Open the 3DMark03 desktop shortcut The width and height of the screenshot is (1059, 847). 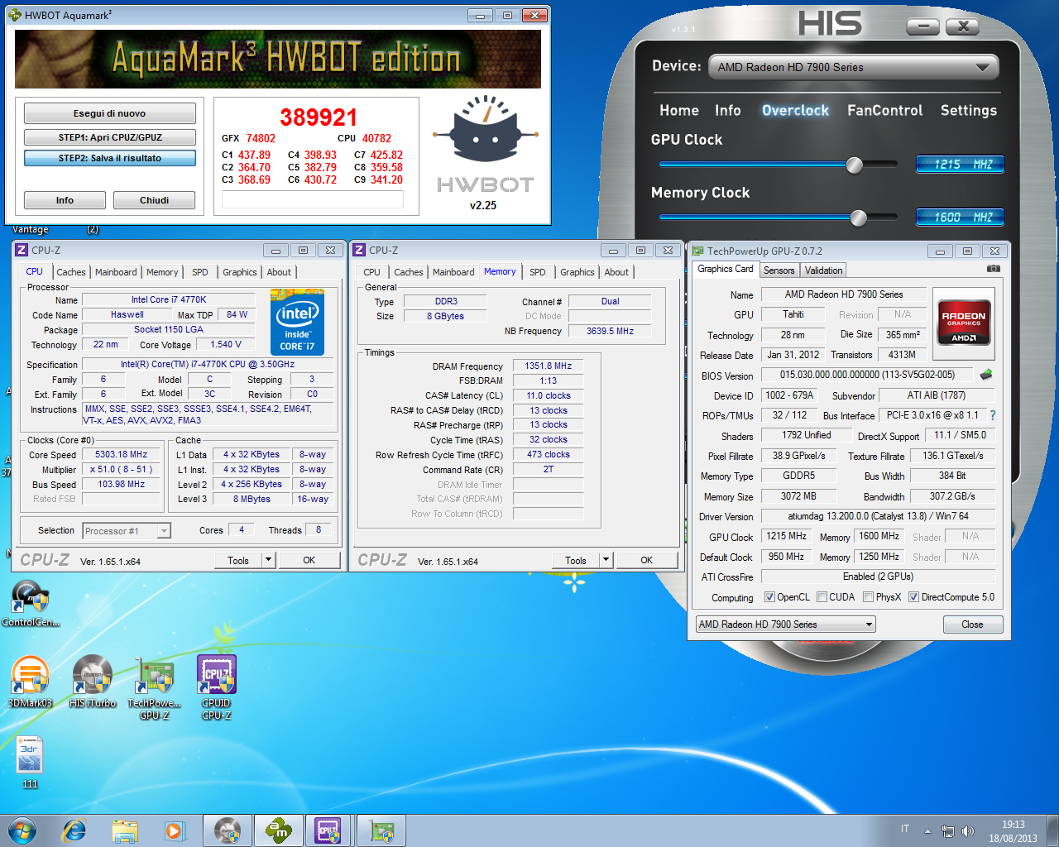30,682
